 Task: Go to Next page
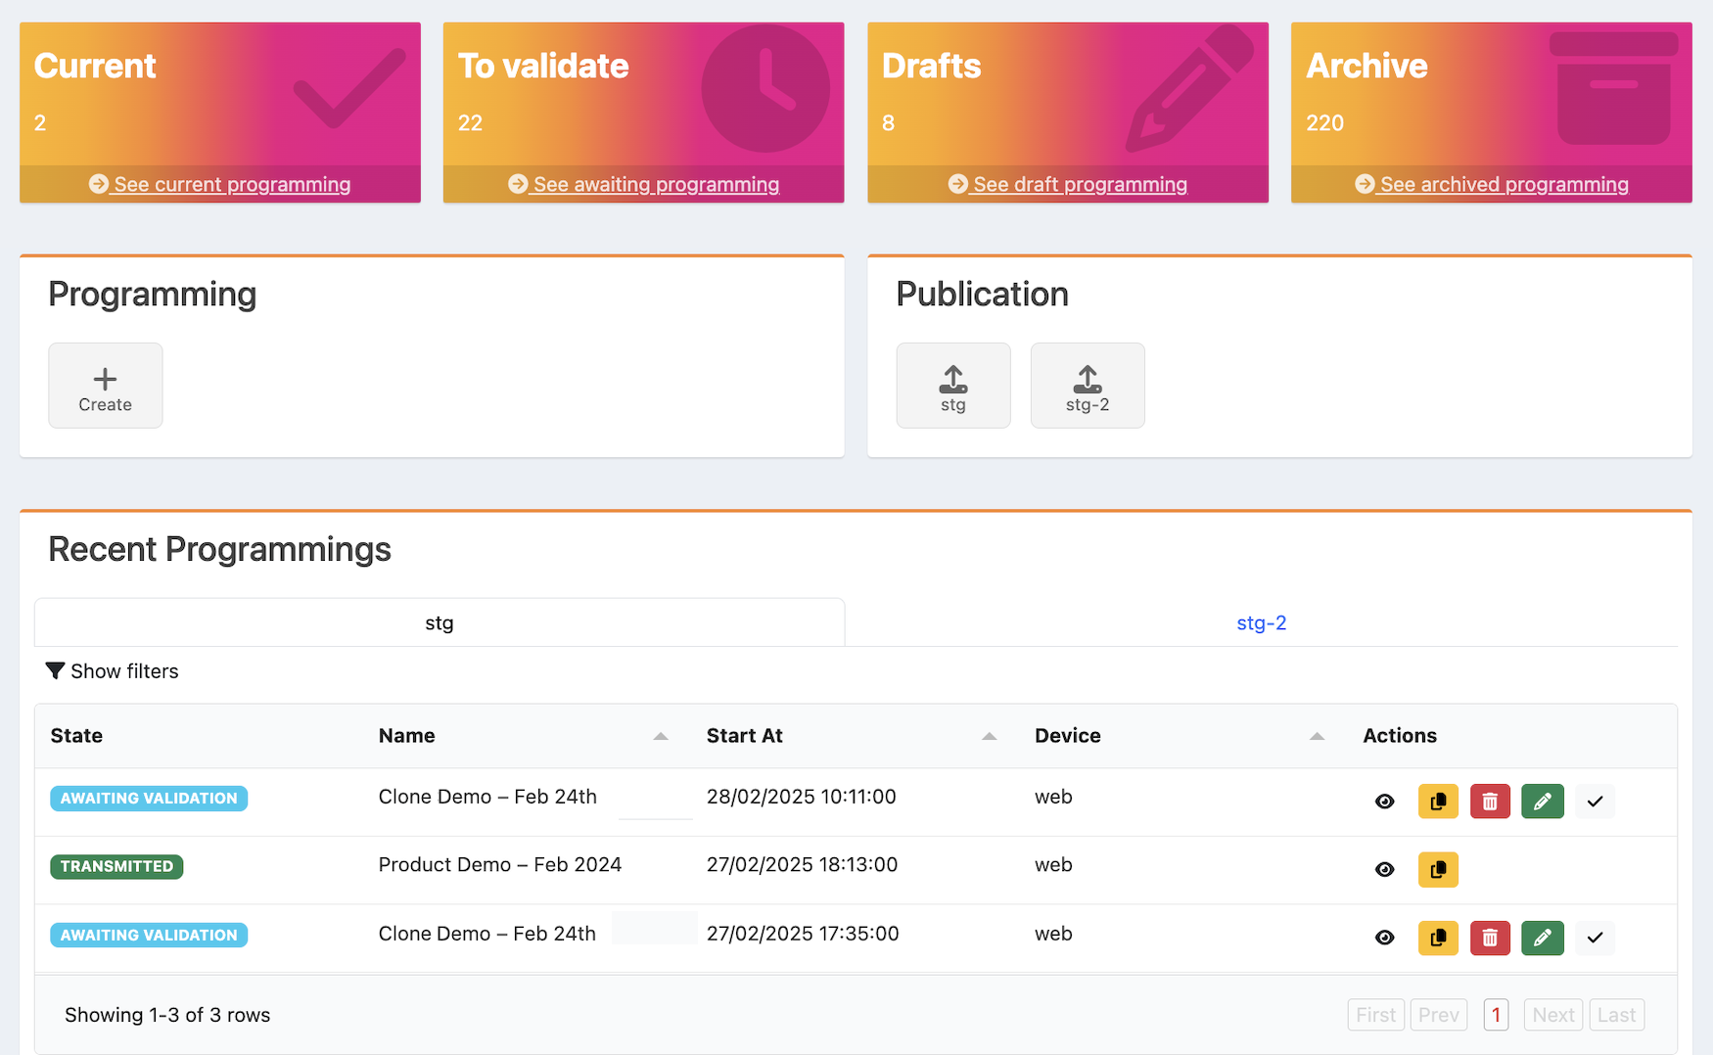click(x=1552, y=1015)
